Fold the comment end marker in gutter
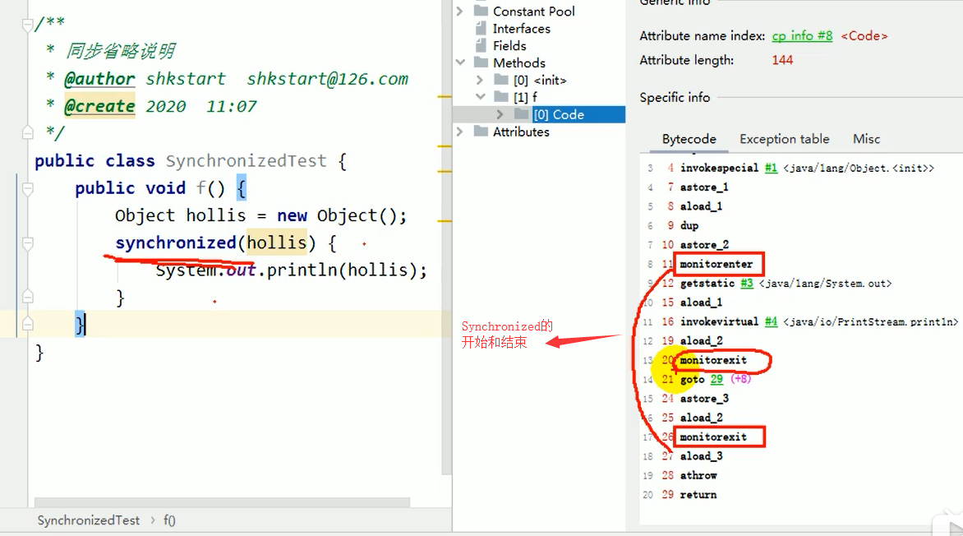 pos(27,132)
